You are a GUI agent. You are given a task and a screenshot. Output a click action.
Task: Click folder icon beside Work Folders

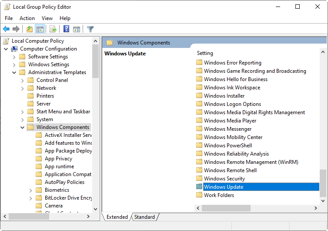coord(199,195)
